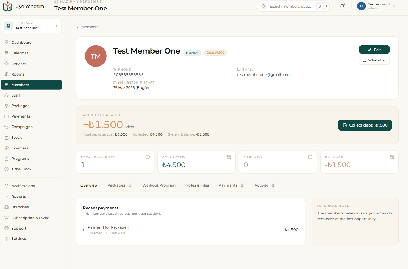Screen dimensions: 408x269
Task: Click the Exercises dumbbell icon
Action: coord(7,148)
